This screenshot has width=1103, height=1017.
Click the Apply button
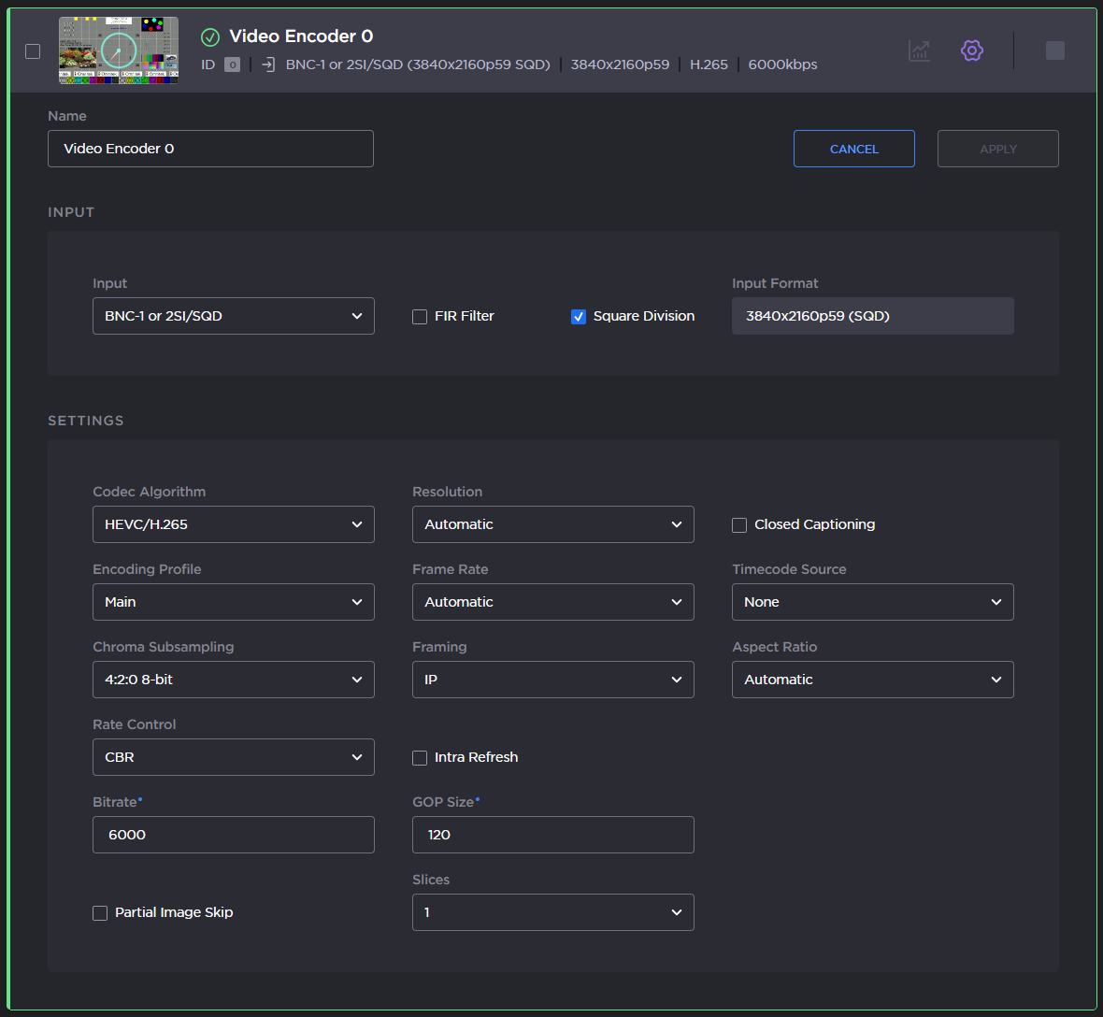(997, 149)
